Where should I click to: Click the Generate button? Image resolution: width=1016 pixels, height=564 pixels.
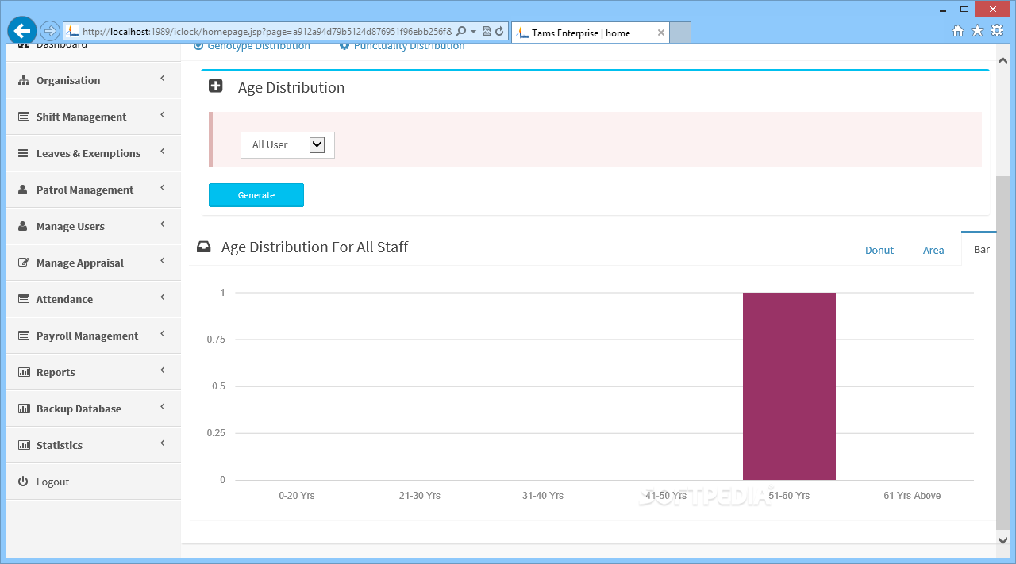tap(256, 195)
